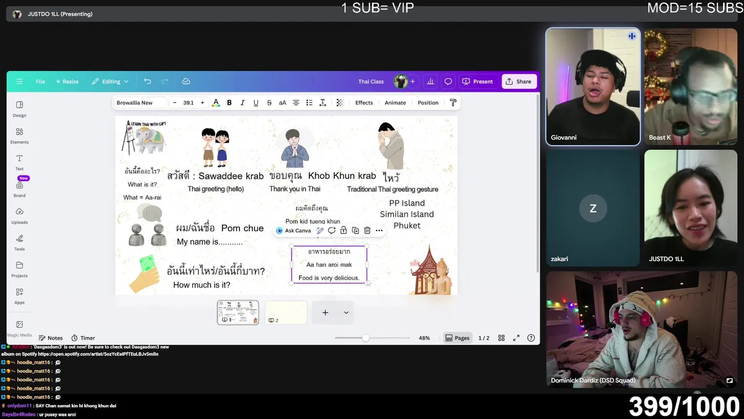Open the Effects panel

[x=364, y=102]
